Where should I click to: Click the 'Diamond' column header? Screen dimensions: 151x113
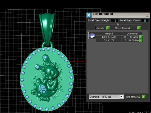click(132, 34)
